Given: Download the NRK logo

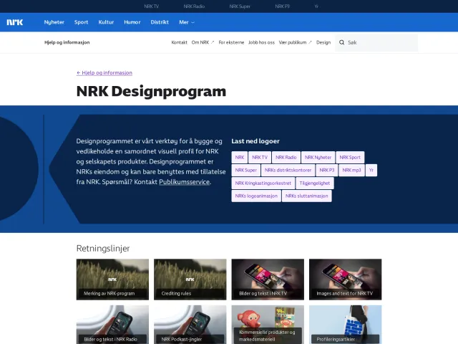Looking at the screenshot, I should [240, 158].
